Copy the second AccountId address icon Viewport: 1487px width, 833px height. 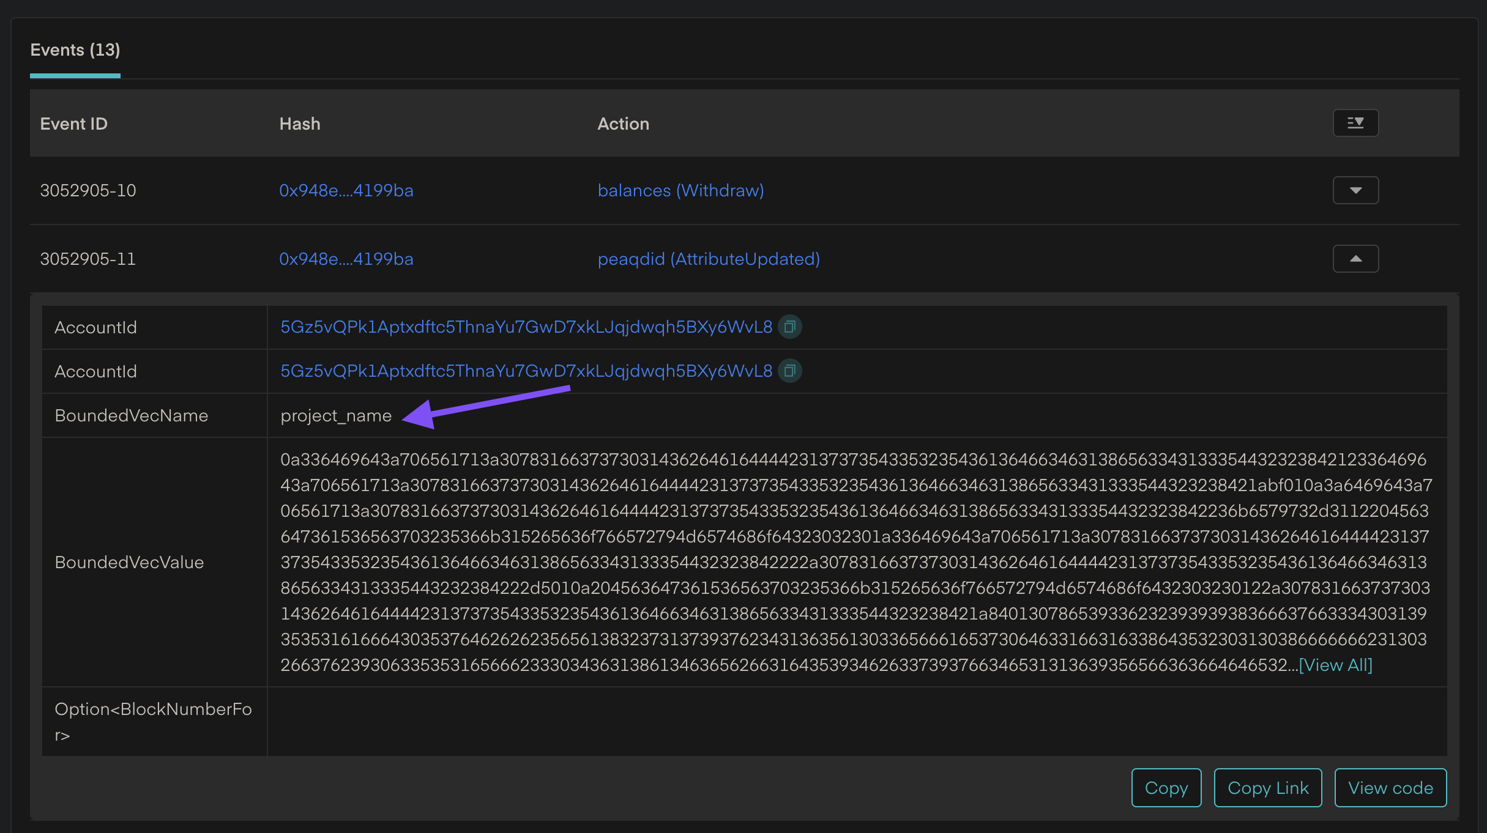coord(789,371)
